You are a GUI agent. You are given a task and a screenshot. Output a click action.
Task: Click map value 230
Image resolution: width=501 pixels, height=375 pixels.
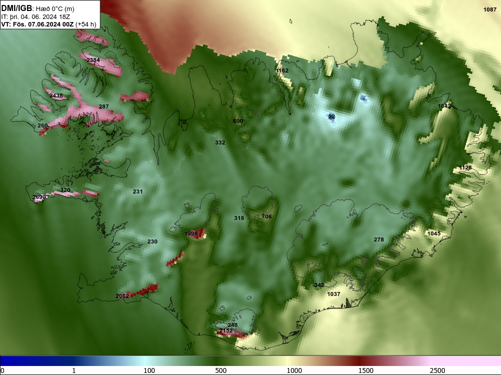pyautogui.click(x=152, y=241)
